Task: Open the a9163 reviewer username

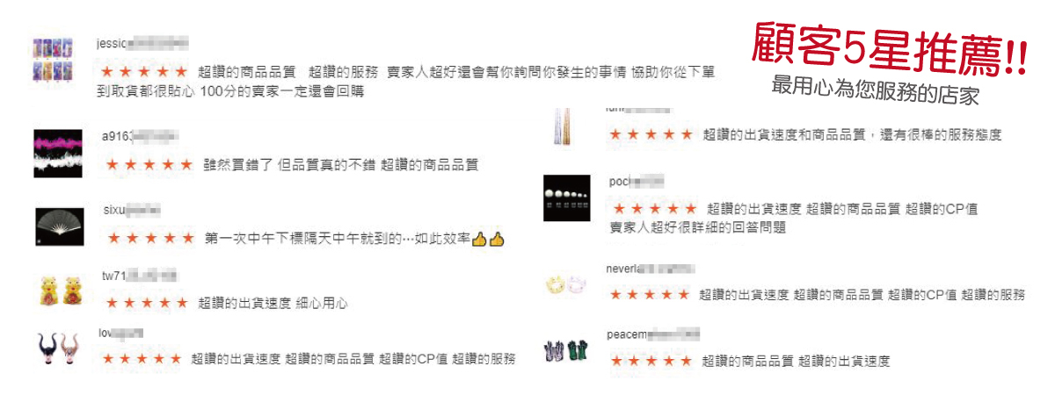Action: pyautogui.click(x=138, y=137)
